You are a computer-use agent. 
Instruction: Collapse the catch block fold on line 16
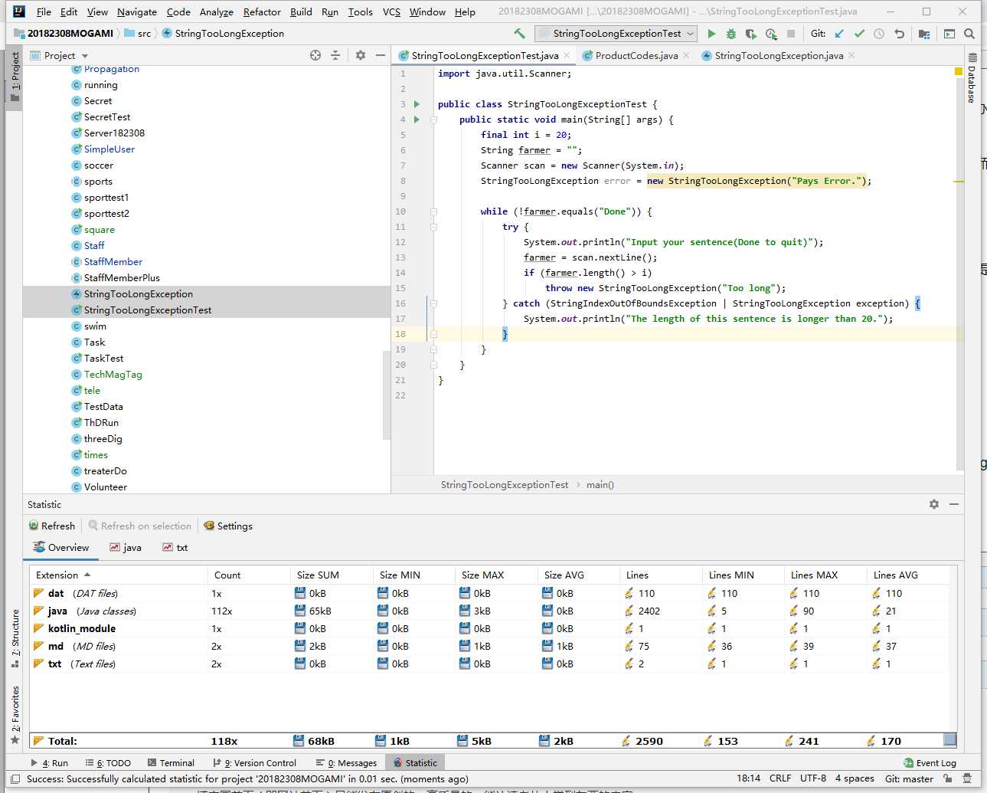pos(433,303)
